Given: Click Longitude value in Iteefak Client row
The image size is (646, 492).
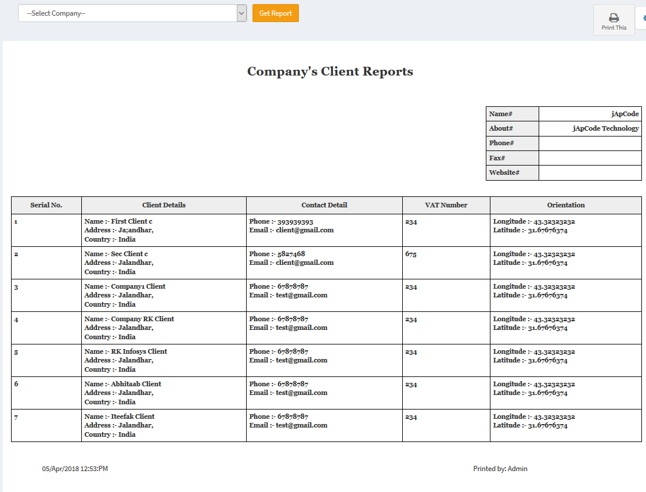Looking at the screenshot, I should point(554,416).
